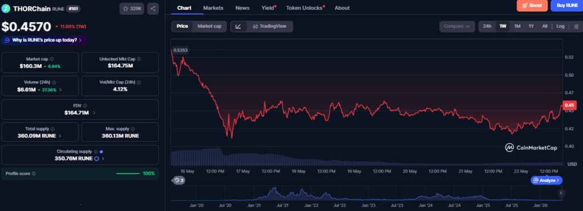The height and width of the screenshot is (211, 583).
Task: Open the Markets tab
Action: pyautogui.click(x=214, y=8)
